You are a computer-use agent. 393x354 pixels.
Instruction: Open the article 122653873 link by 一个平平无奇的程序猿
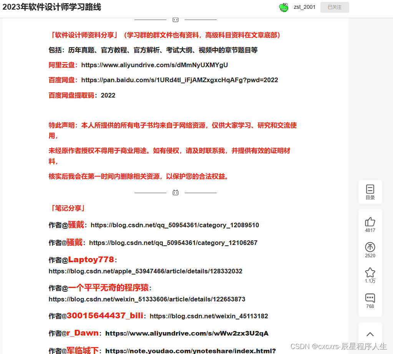point(147,299)
